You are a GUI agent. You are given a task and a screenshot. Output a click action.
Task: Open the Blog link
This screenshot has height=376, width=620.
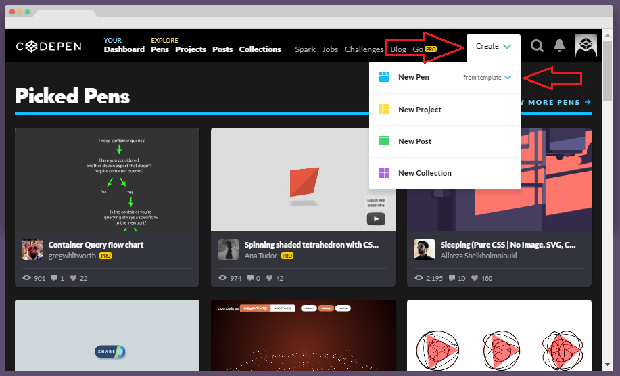pyautogui.click(x=398, y=49)
